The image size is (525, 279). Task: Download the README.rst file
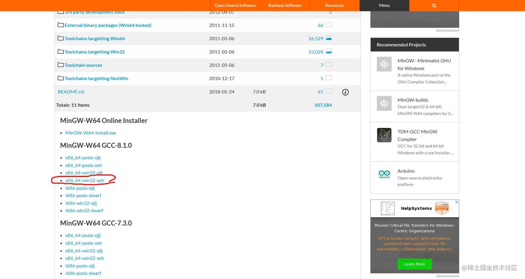[x=71, y=91]
